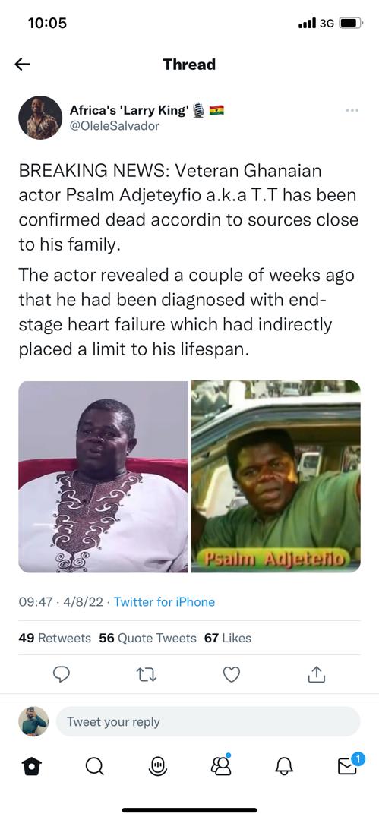
Task: Open the tweet's three-dot more options
Action: 352,111
